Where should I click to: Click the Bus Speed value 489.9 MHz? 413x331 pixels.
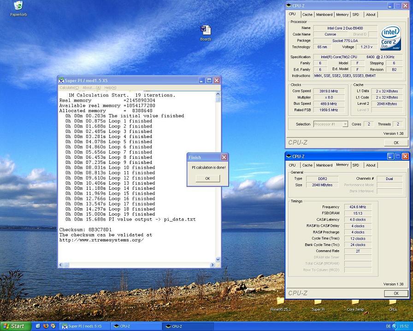click(329, 104)
